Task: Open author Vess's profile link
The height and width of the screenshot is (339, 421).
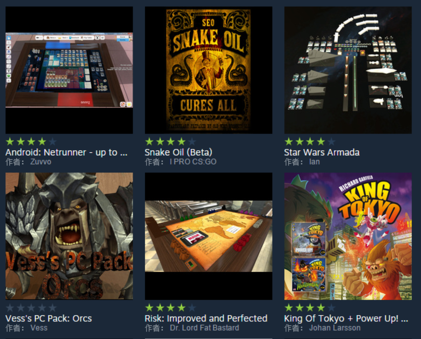Action: [x=39, y=328]
